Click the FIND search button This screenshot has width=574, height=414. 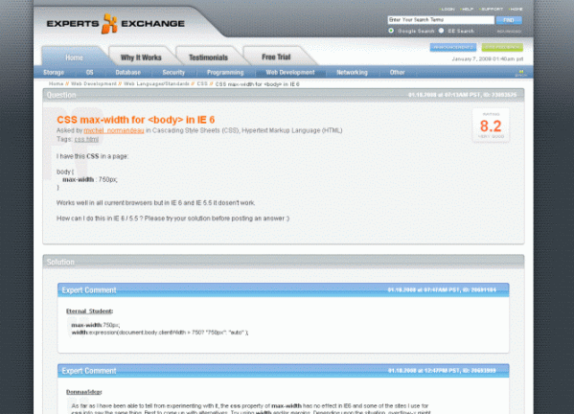(509, 20)
